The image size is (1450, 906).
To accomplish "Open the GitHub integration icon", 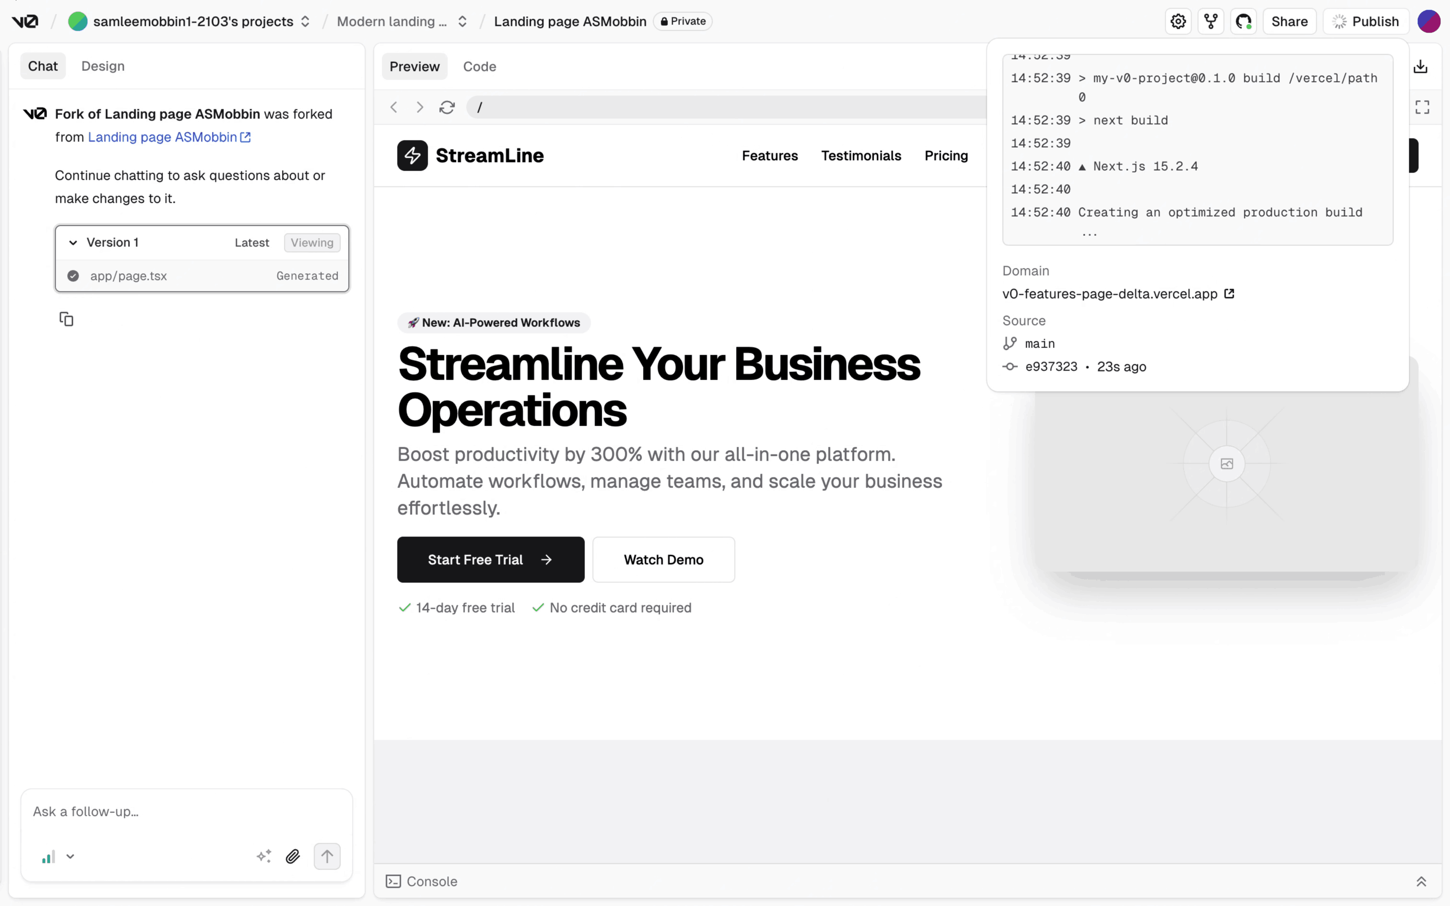I will [1243, 22].
